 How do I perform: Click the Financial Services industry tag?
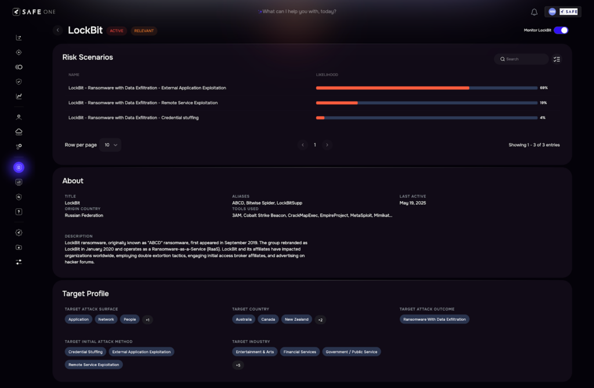point(300,352)
